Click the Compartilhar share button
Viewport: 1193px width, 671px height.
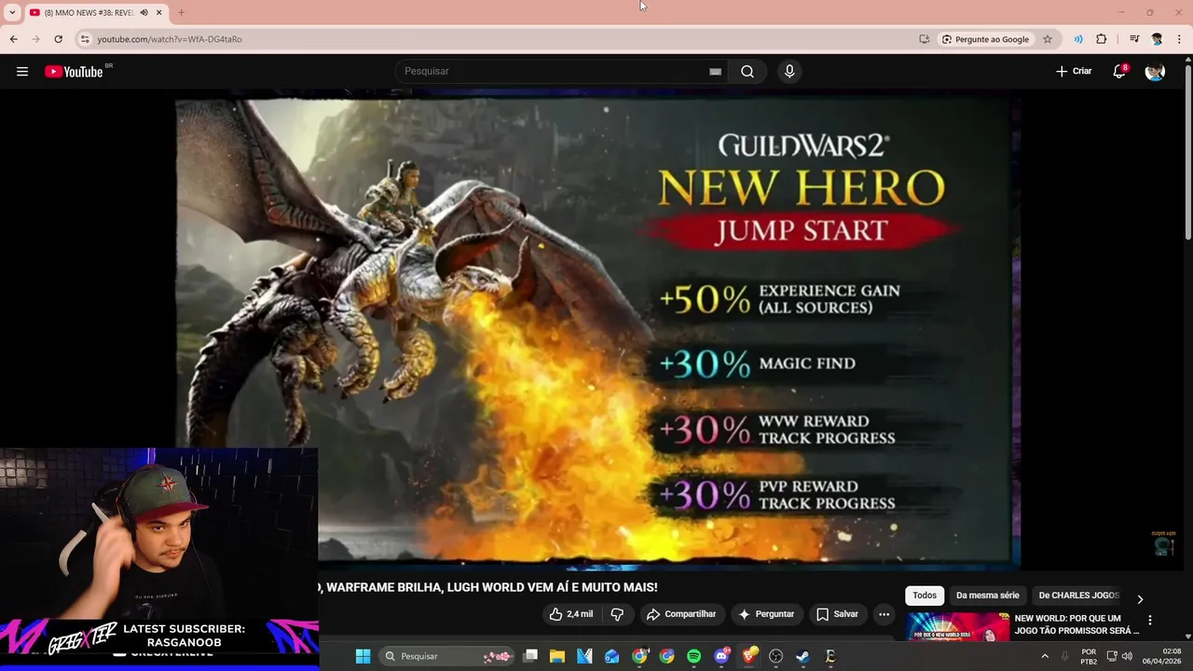[x=681, y=614]
